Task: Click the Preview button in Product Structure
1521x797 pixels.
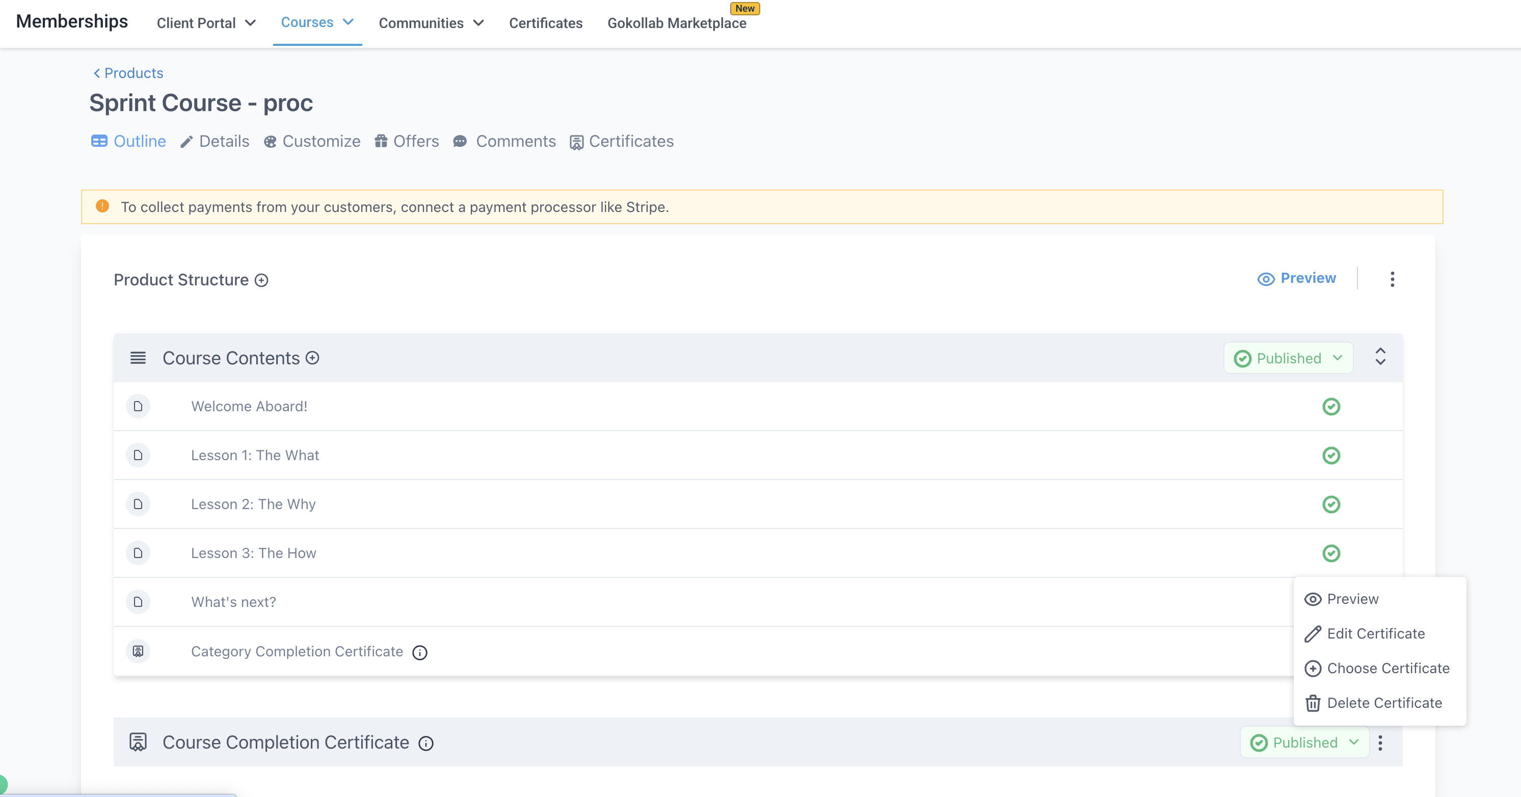Action: (x=1297, y=279)
